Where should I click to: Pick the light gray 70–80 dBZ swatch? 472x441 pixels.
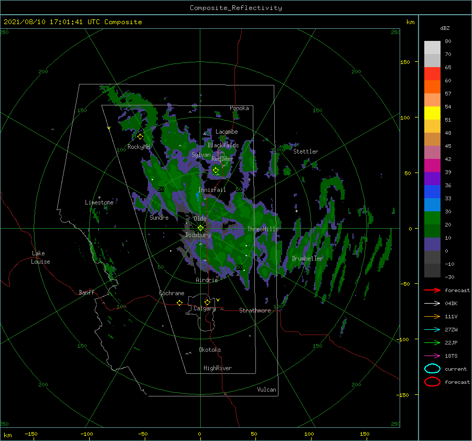[x=432, y=48]
